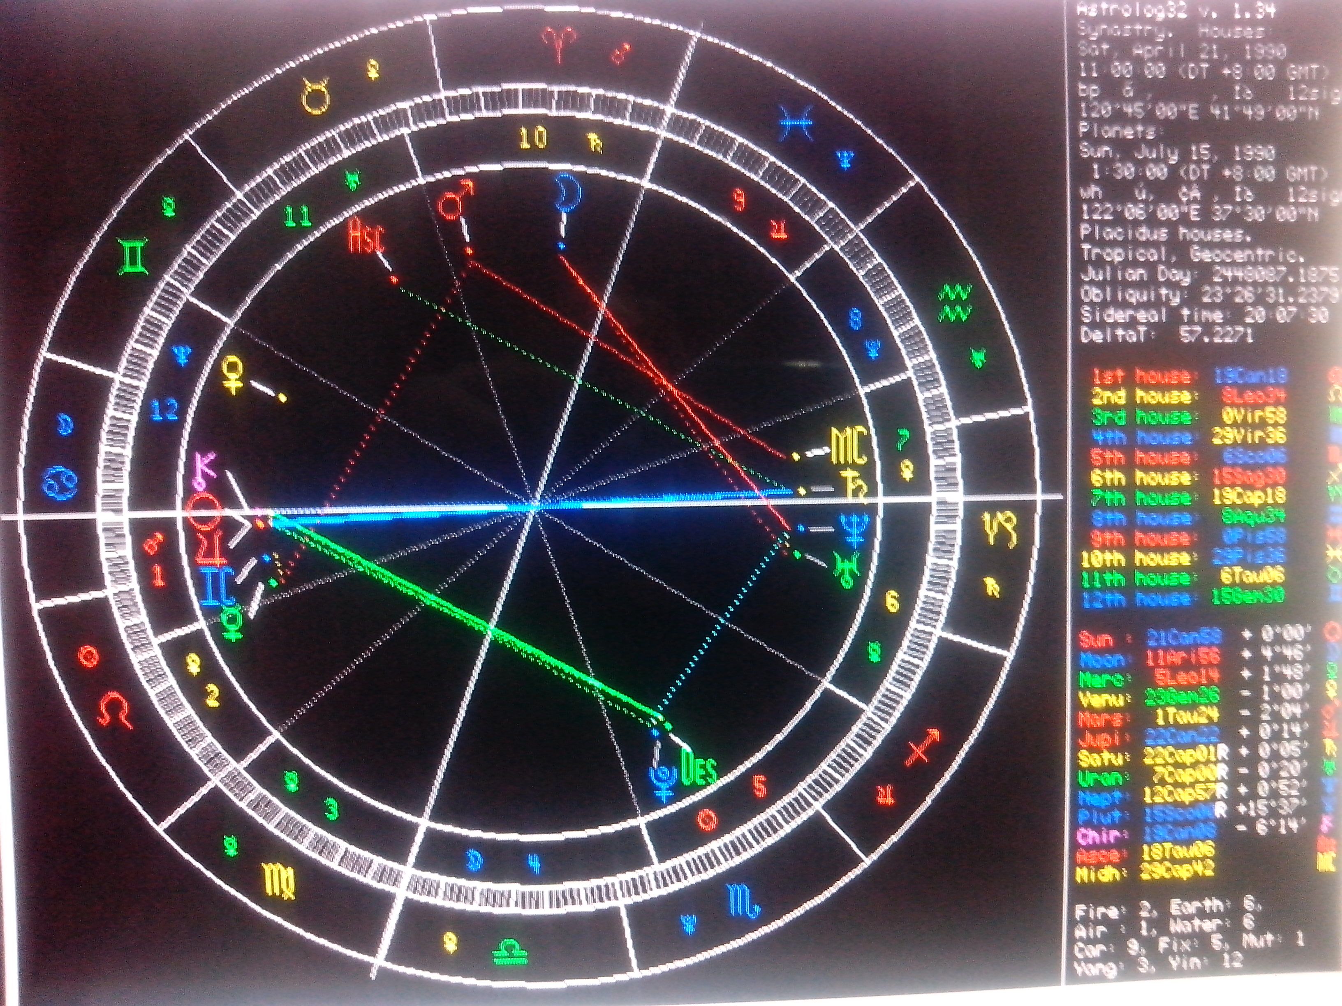Select the '7th house' row value 19Cap18
This screenshot has width=1342, height=1006.
tap(1249, 497)
